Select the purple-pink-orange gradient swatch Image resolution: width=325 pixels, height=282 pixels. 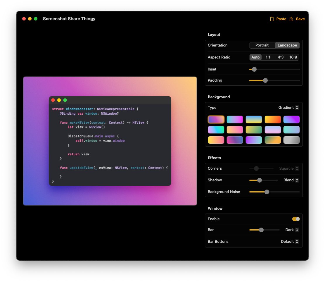[216, 120]
